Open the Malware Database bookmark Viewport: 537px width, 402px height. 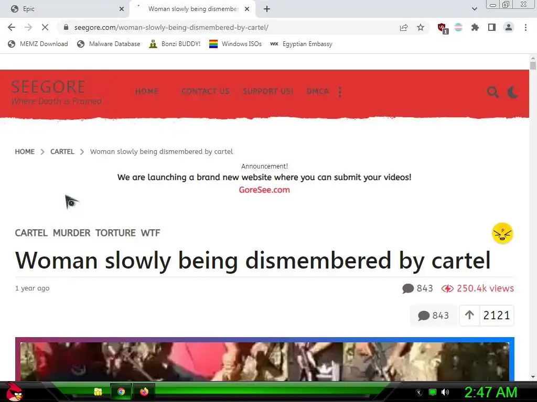[109, 44]
